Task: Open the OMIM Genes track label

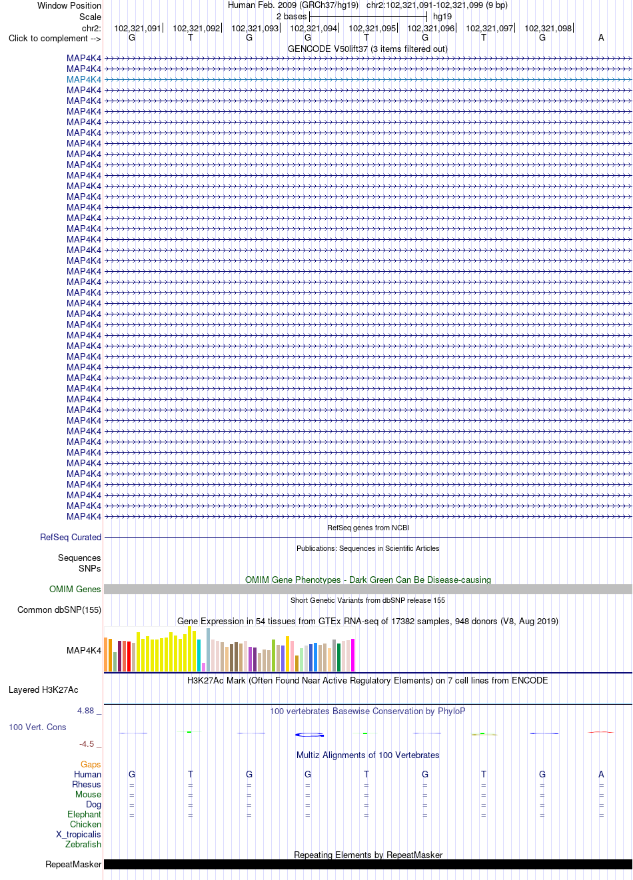Action: coord(75,589)
